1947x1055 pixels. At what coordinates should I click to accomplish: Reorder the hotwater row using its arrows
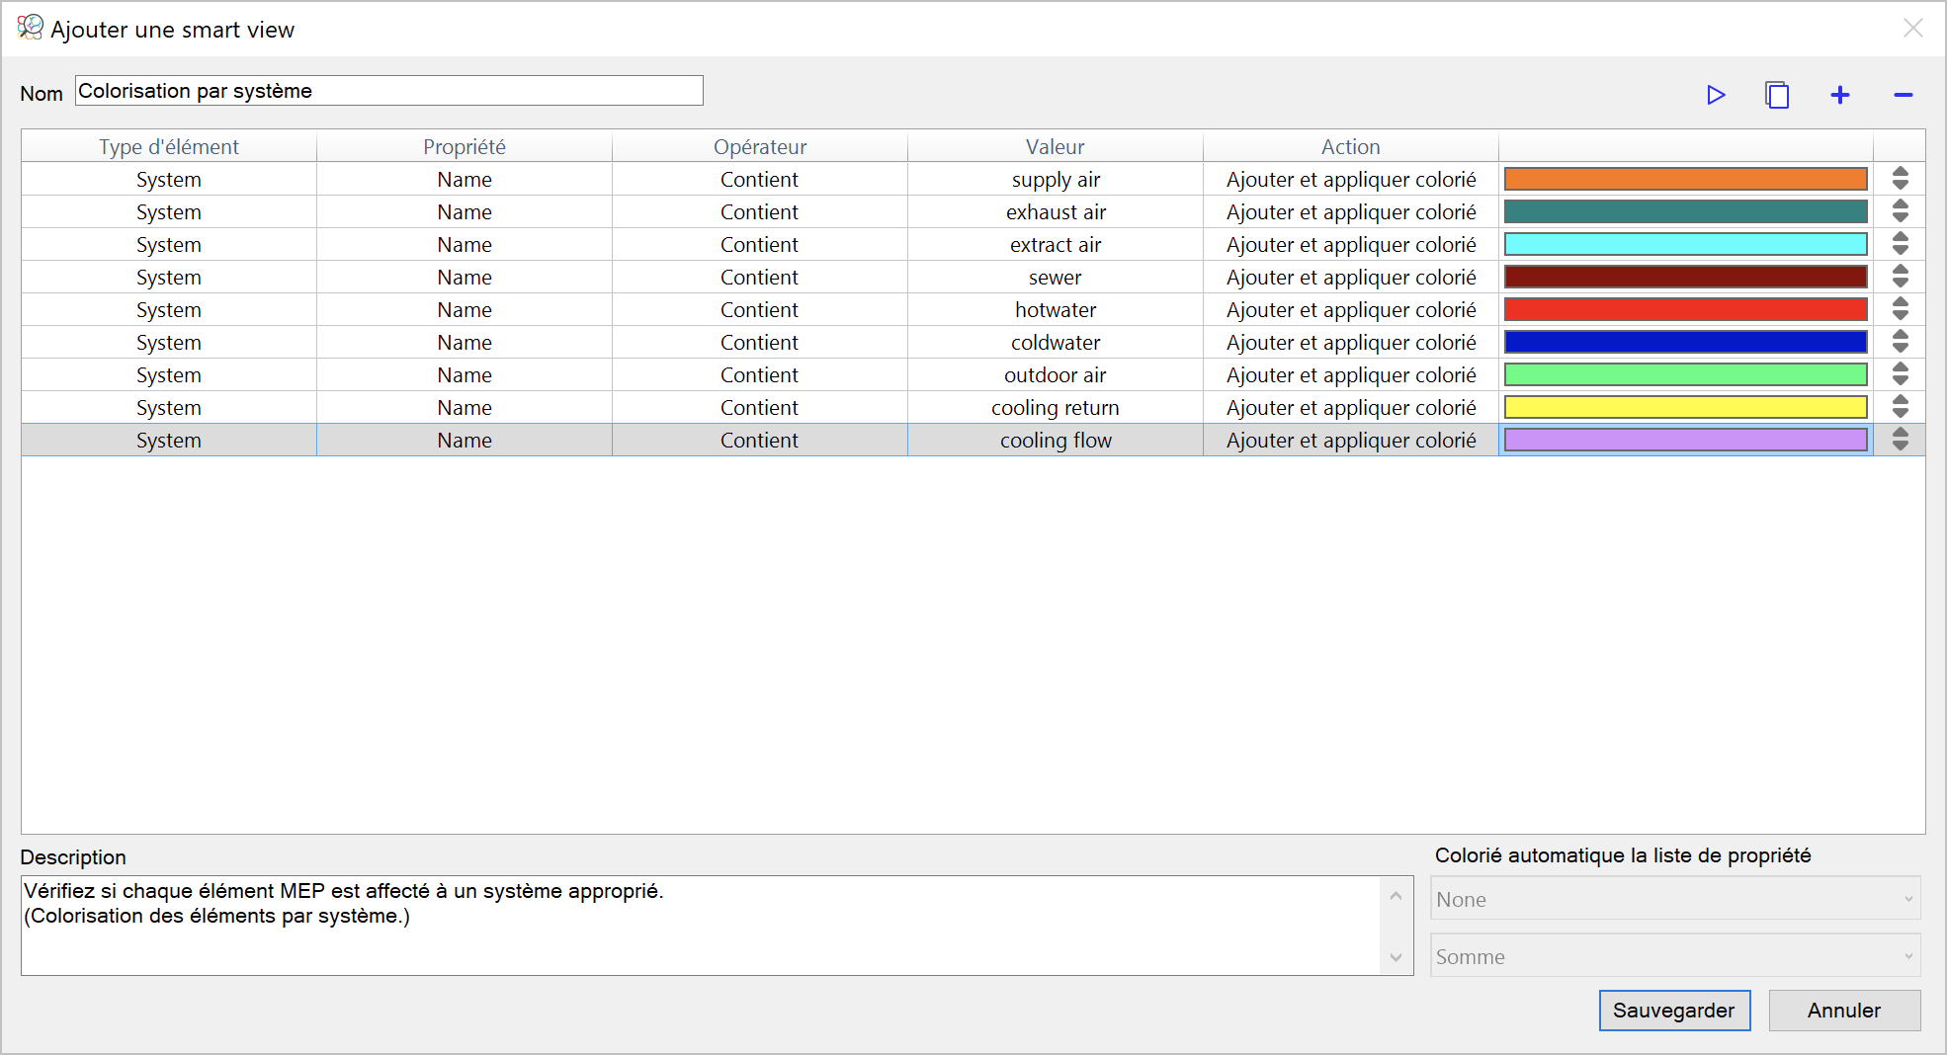pyautogui.click(x=1900, y=309)
